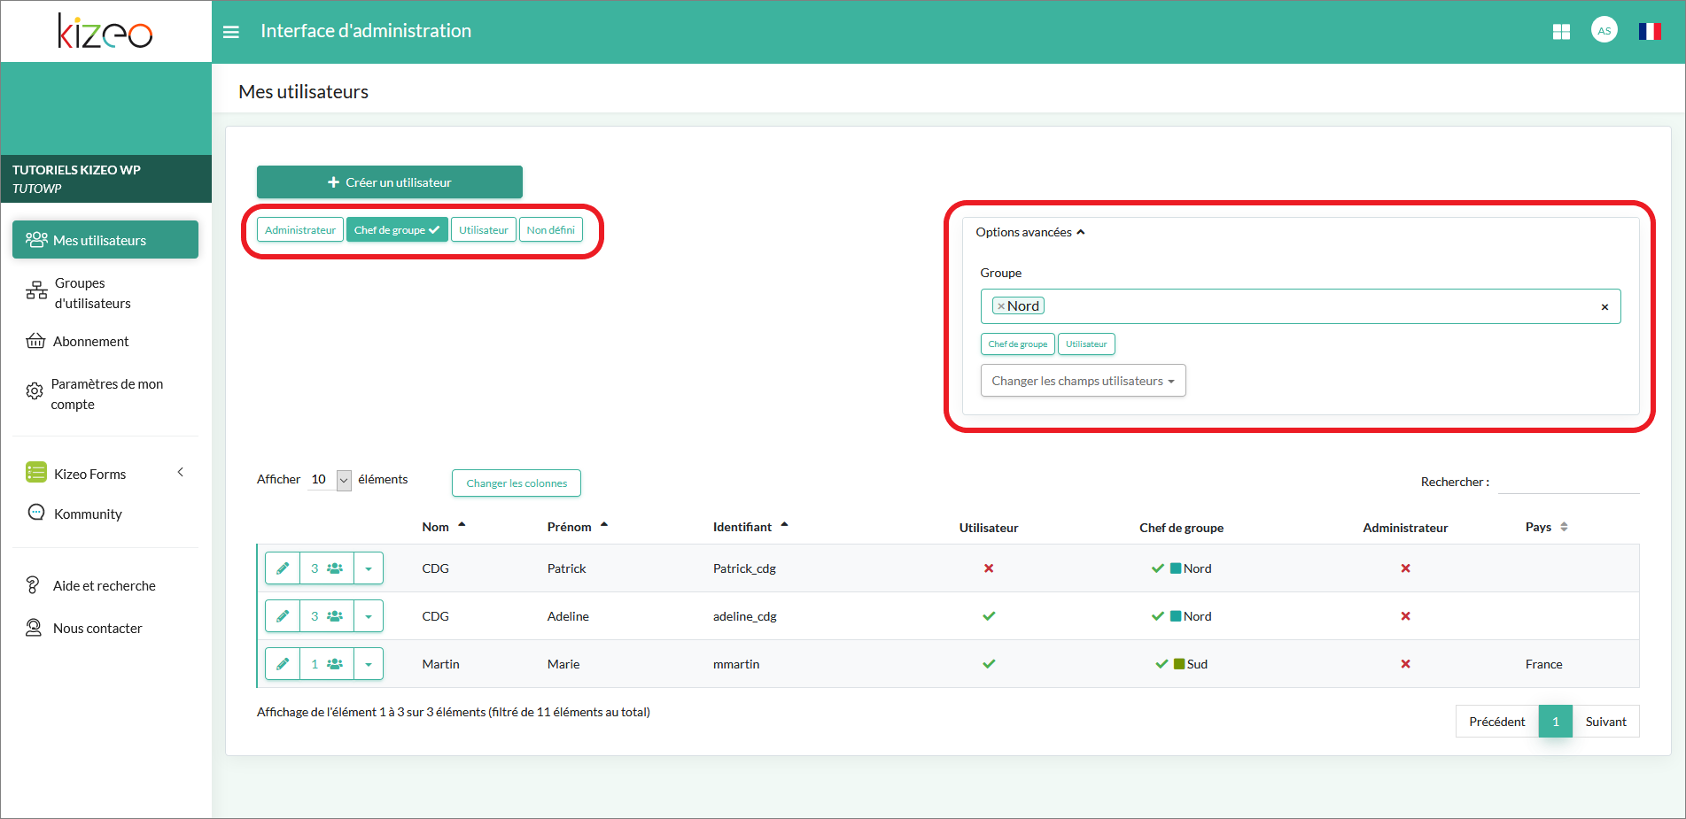
Task: Click the plus icon in Créer un utilisateur
Action: 334,182
